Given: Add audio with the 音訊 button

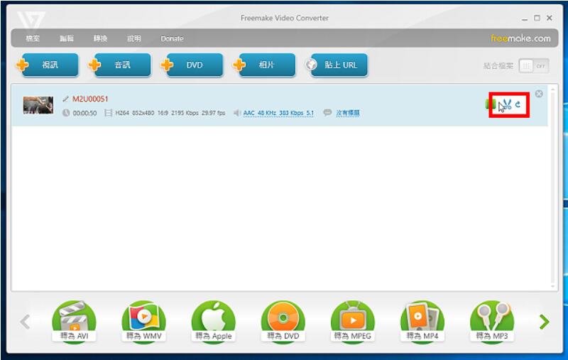Looking at the screenshot, I should [x=119, y=65].
